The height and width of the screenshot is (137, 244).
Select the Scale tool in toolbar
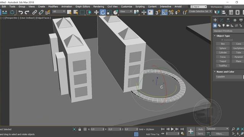(109, 12)
